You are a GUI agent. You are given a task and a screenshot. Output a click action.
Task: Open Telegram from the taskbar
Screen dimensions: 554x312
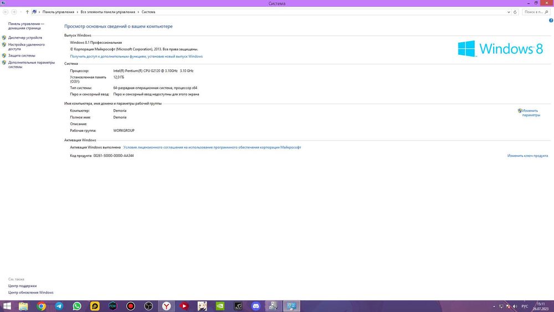point(59,306)
